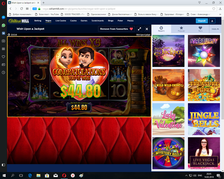Take snapshot with sidebar camera icon
The width and height of the screenshot is (224, 179).
(3, 41)
